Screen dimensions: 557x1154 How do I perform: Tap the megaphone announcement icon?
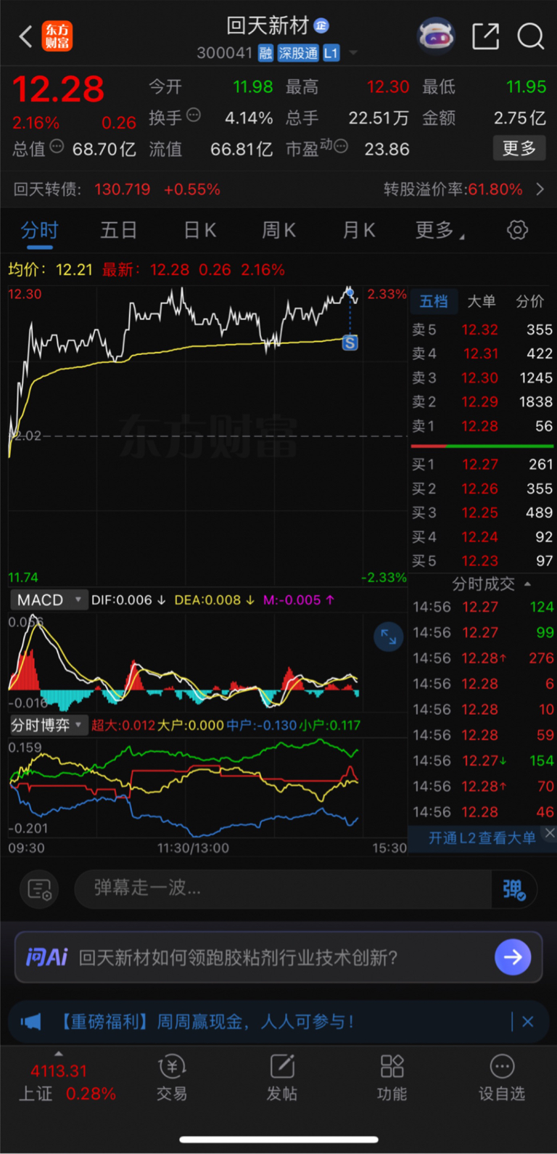(31, 1022)
